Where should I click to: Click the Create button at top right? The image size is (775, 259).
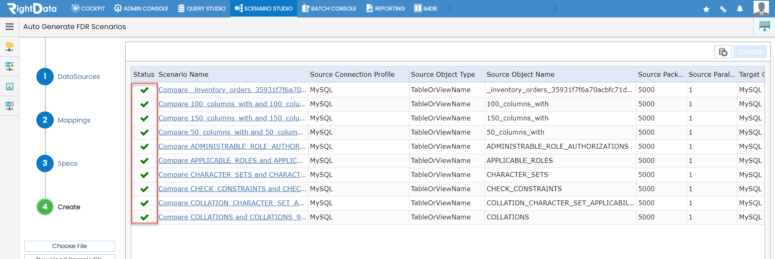click(750, 52)
